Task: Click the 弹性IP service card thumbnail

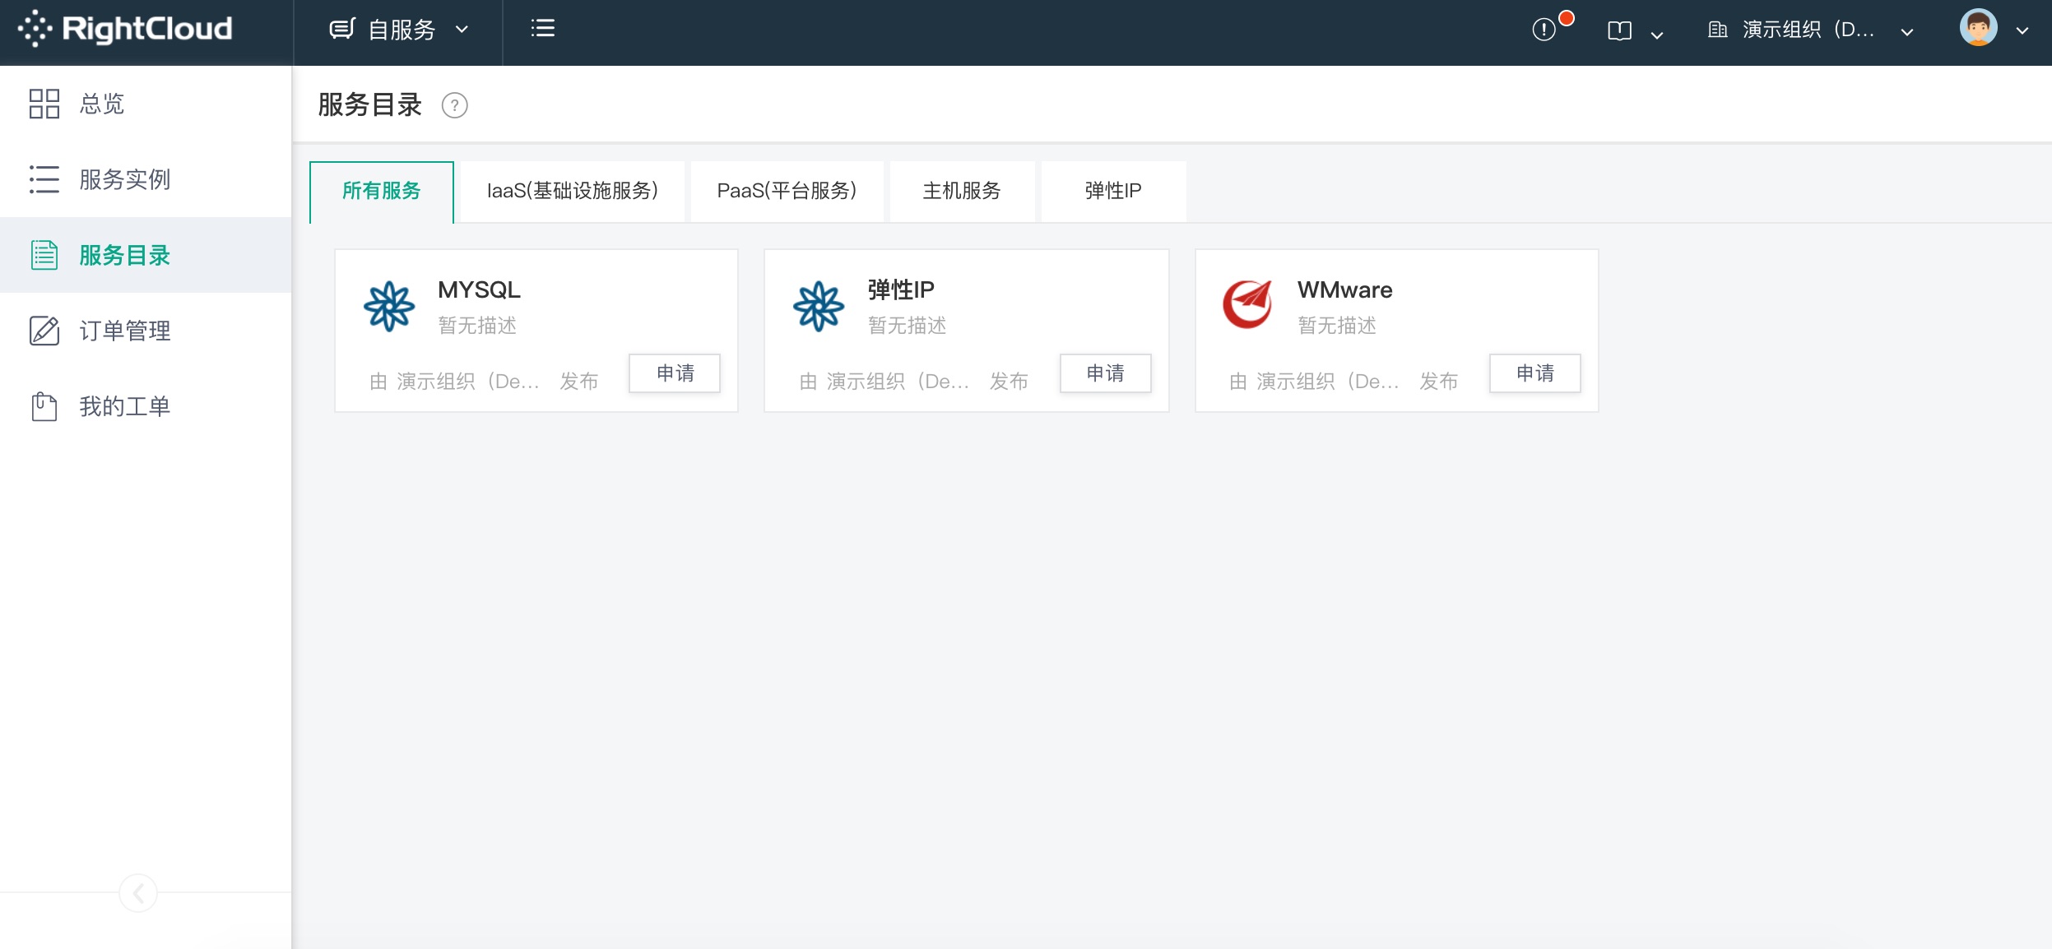Action: pyautogui.click(x=818, y=304)
